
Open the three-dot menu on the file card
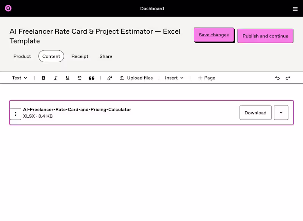(16, 114)
